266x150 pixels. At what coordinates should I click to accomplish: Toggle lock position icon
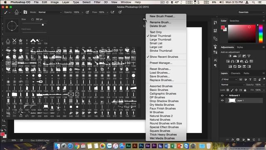[236, 90]
